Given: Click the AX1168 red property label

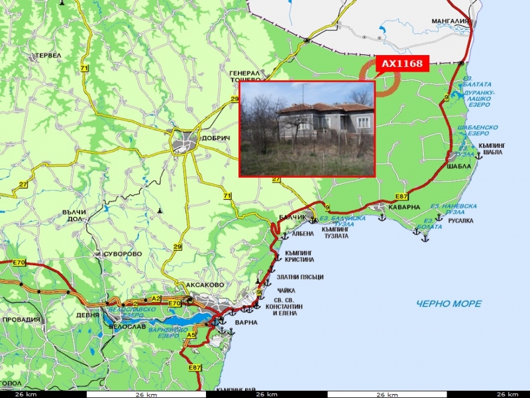Looking at the screenshot, I should tap(403, 64).
